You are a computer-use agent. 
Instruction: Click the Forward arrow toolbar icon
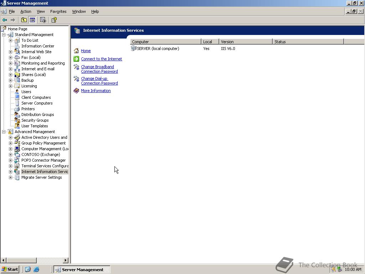13,20
